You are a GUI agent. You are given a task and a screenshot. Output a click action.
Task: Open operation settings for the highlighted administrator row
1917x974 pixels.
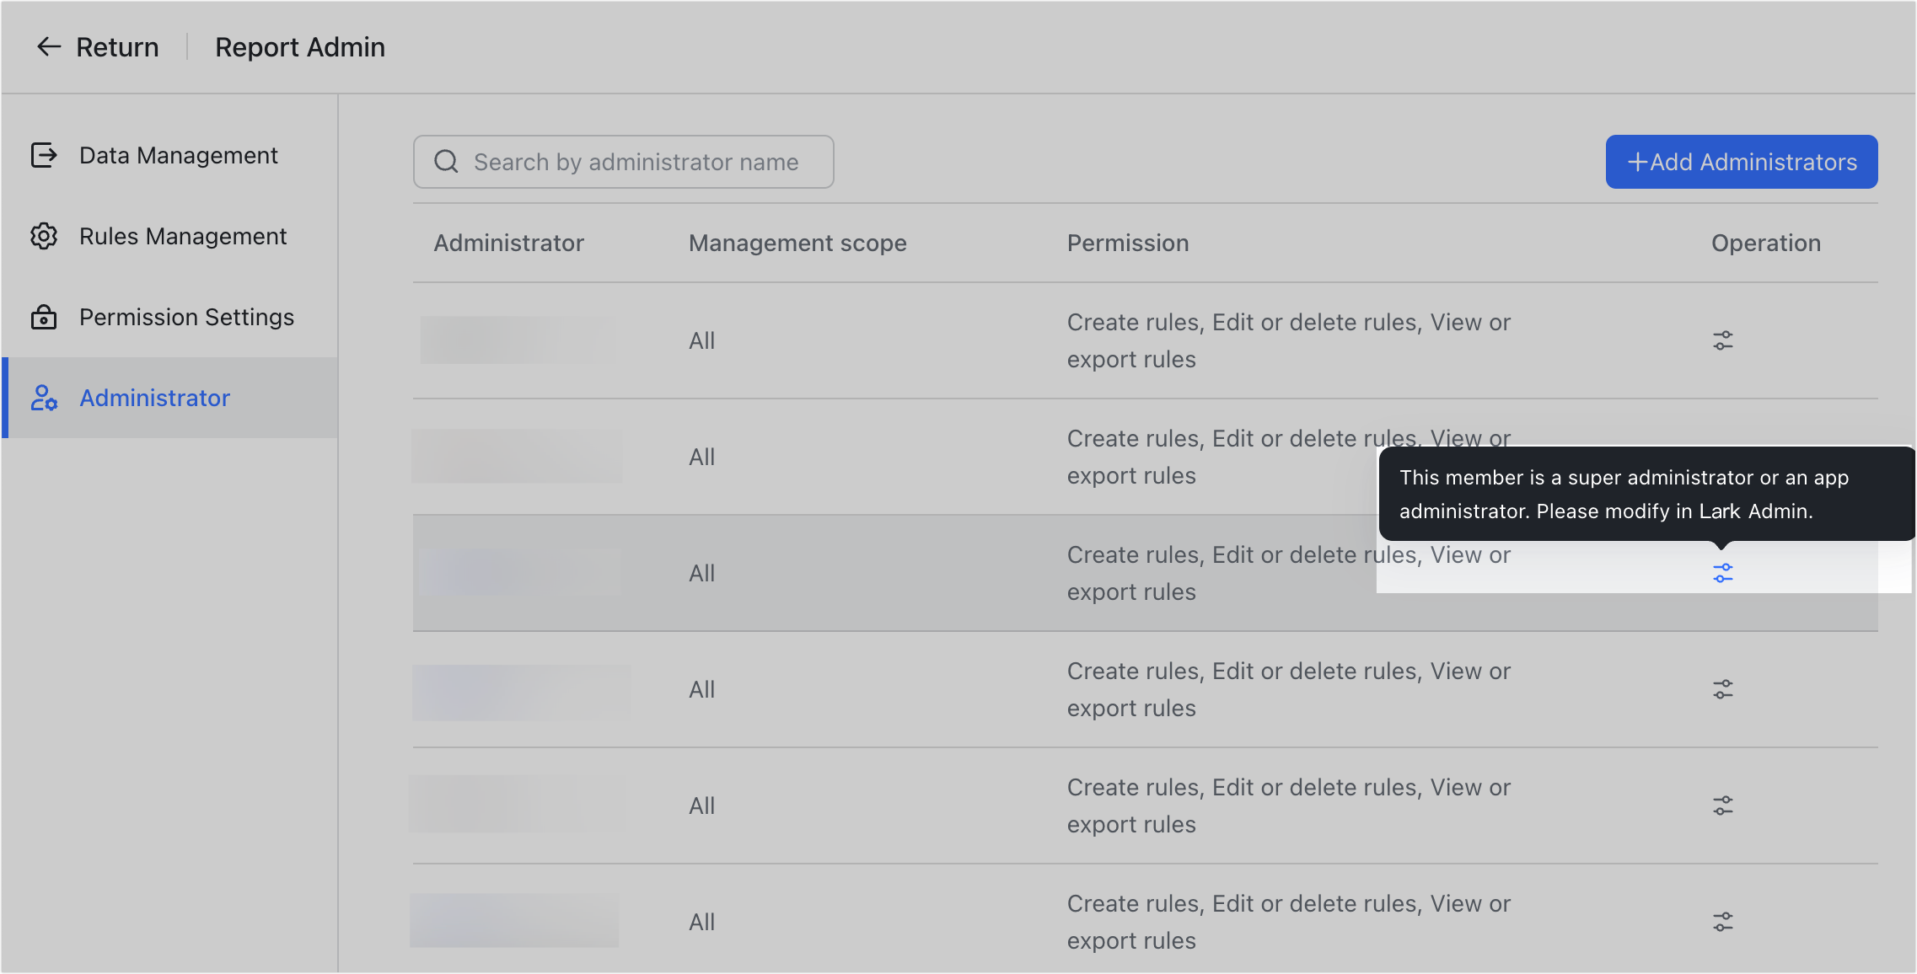click(x=1722, y=572)
